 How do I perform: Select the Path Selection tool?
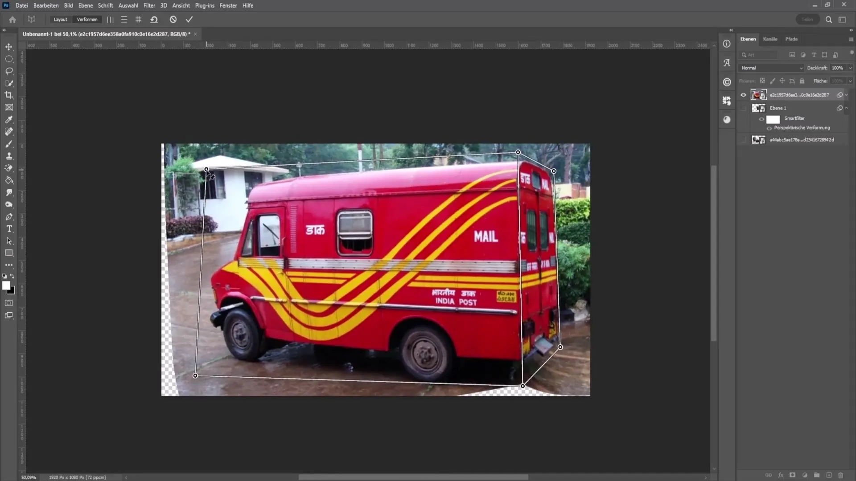9,241
